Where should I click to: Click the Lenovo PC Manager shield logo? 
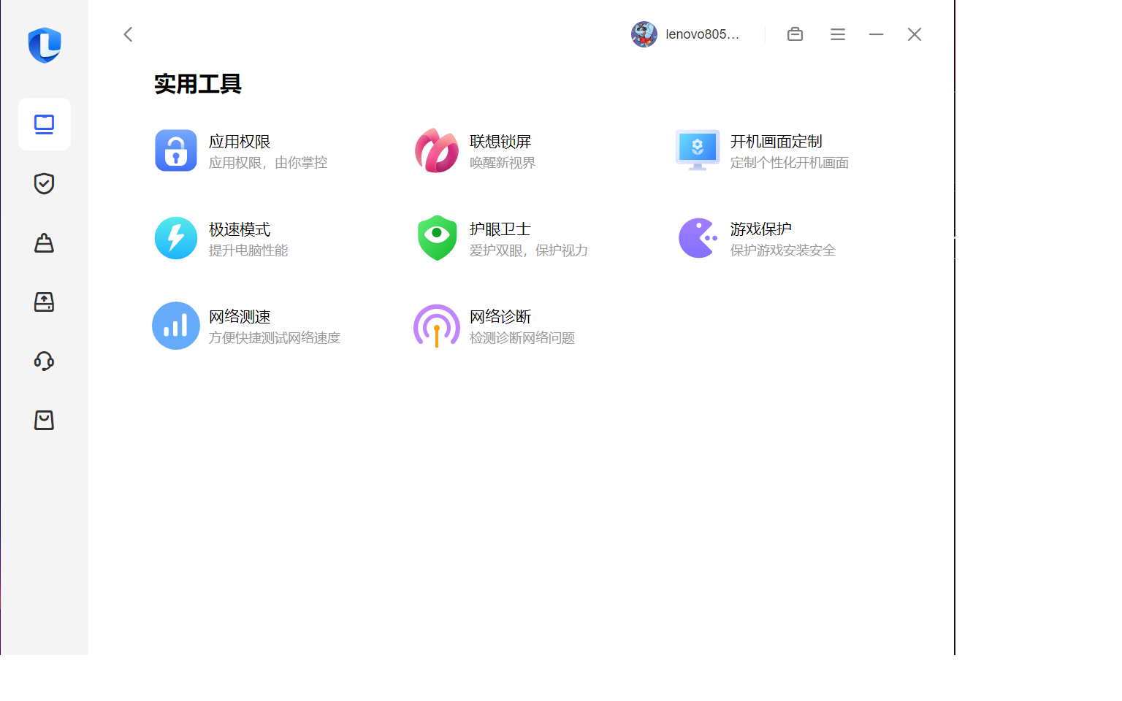click(x=45, y=45)
